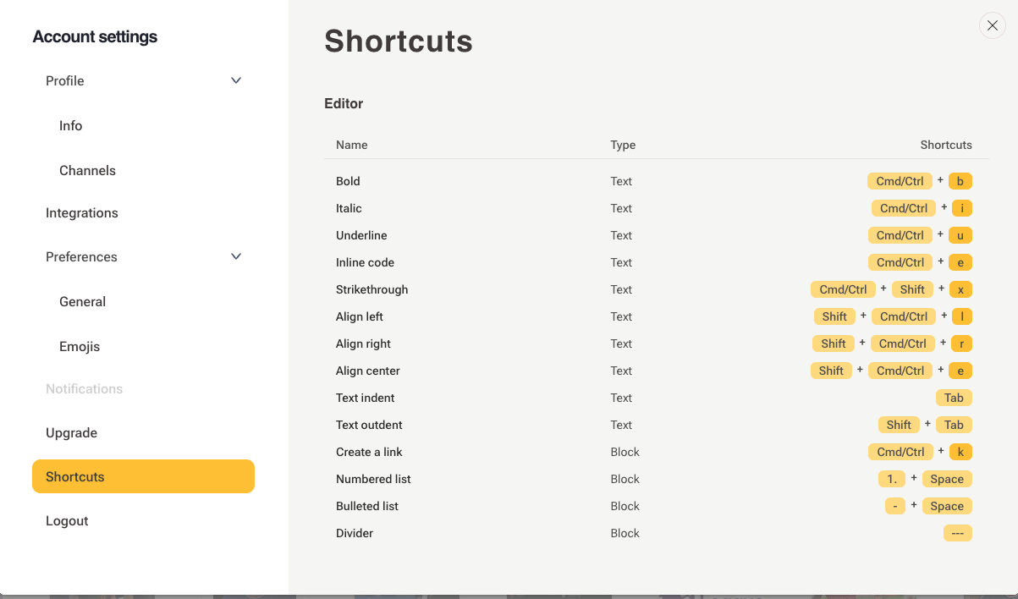
Task: Click the Shortcuts column header
Action: (946, 145)
